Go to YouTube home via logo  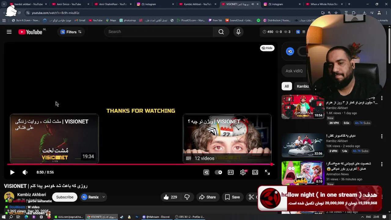[x=30, y=32]
